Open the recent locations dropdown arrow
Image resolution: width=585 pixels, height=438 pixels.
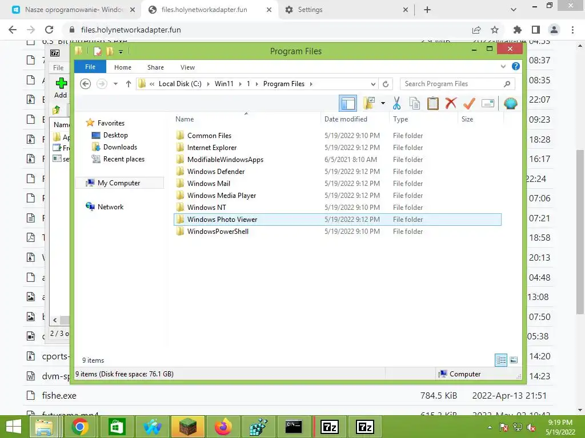point(115,84)
